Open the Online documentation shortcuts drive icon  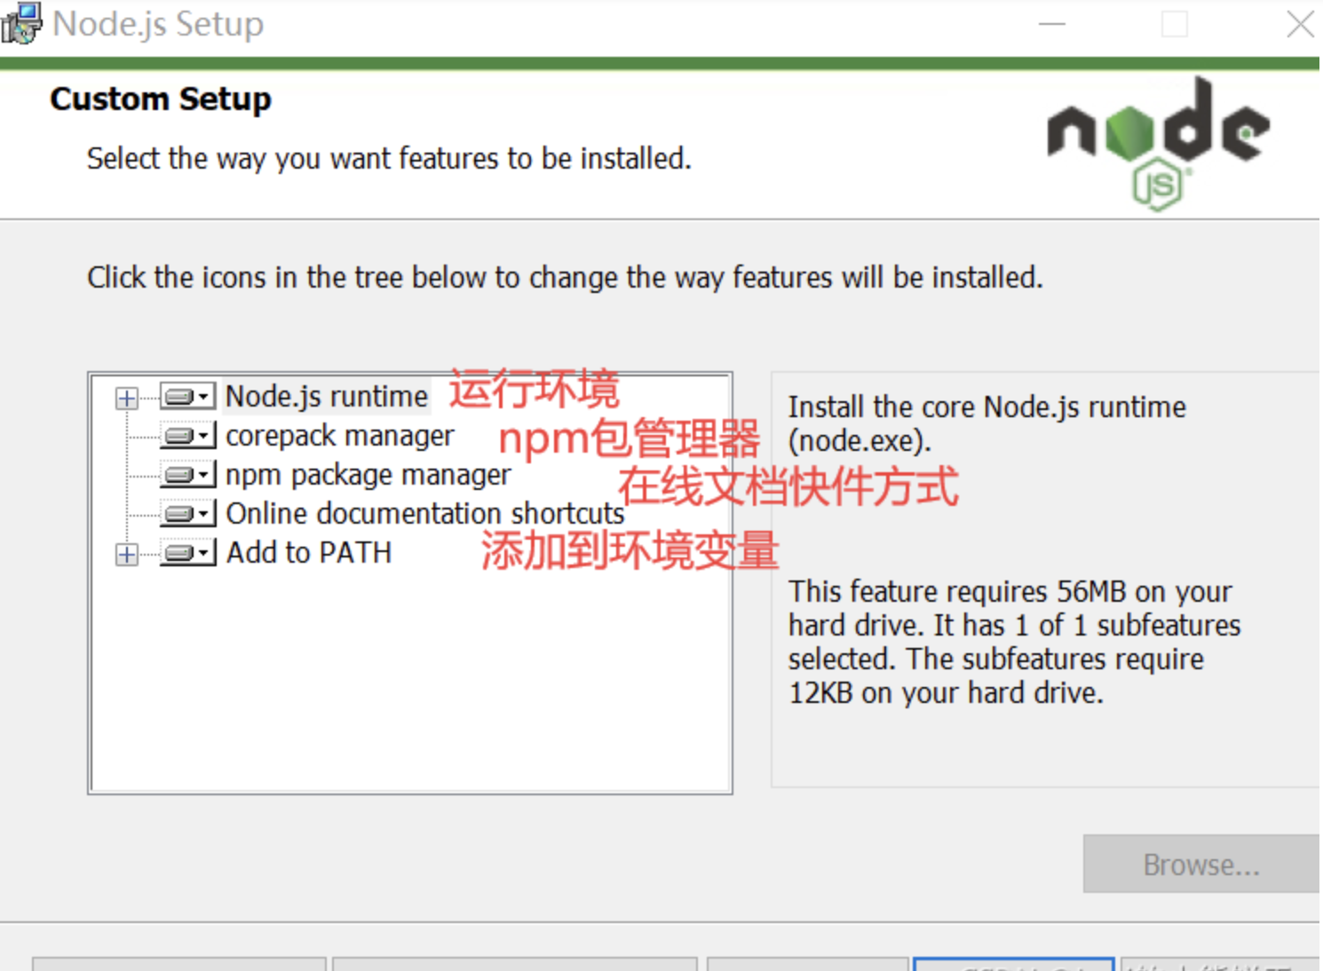click(188, 514)
